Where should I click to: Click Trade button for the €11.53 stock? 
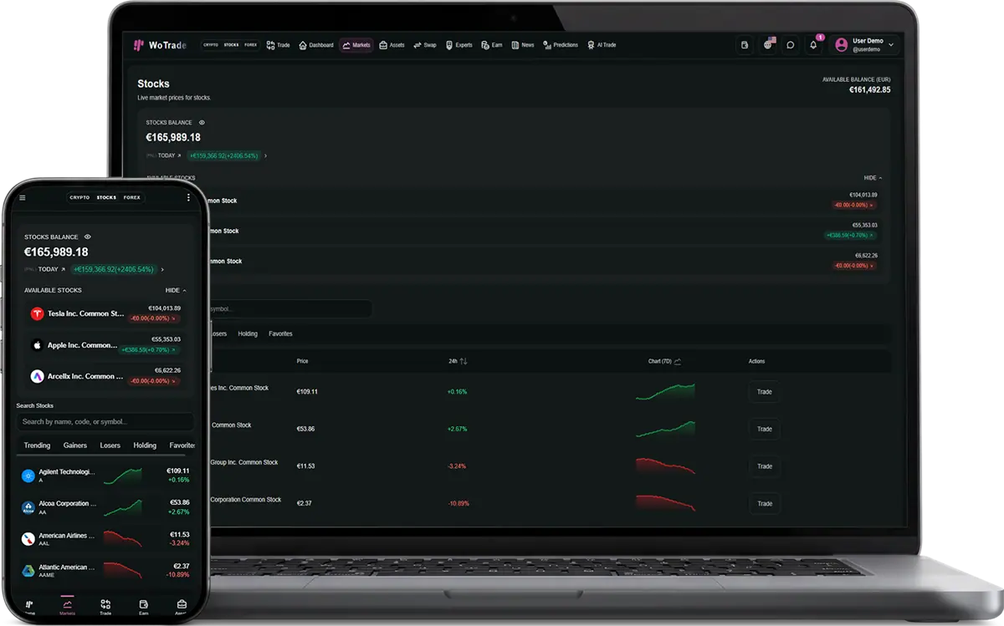click(x=765, y=466)
